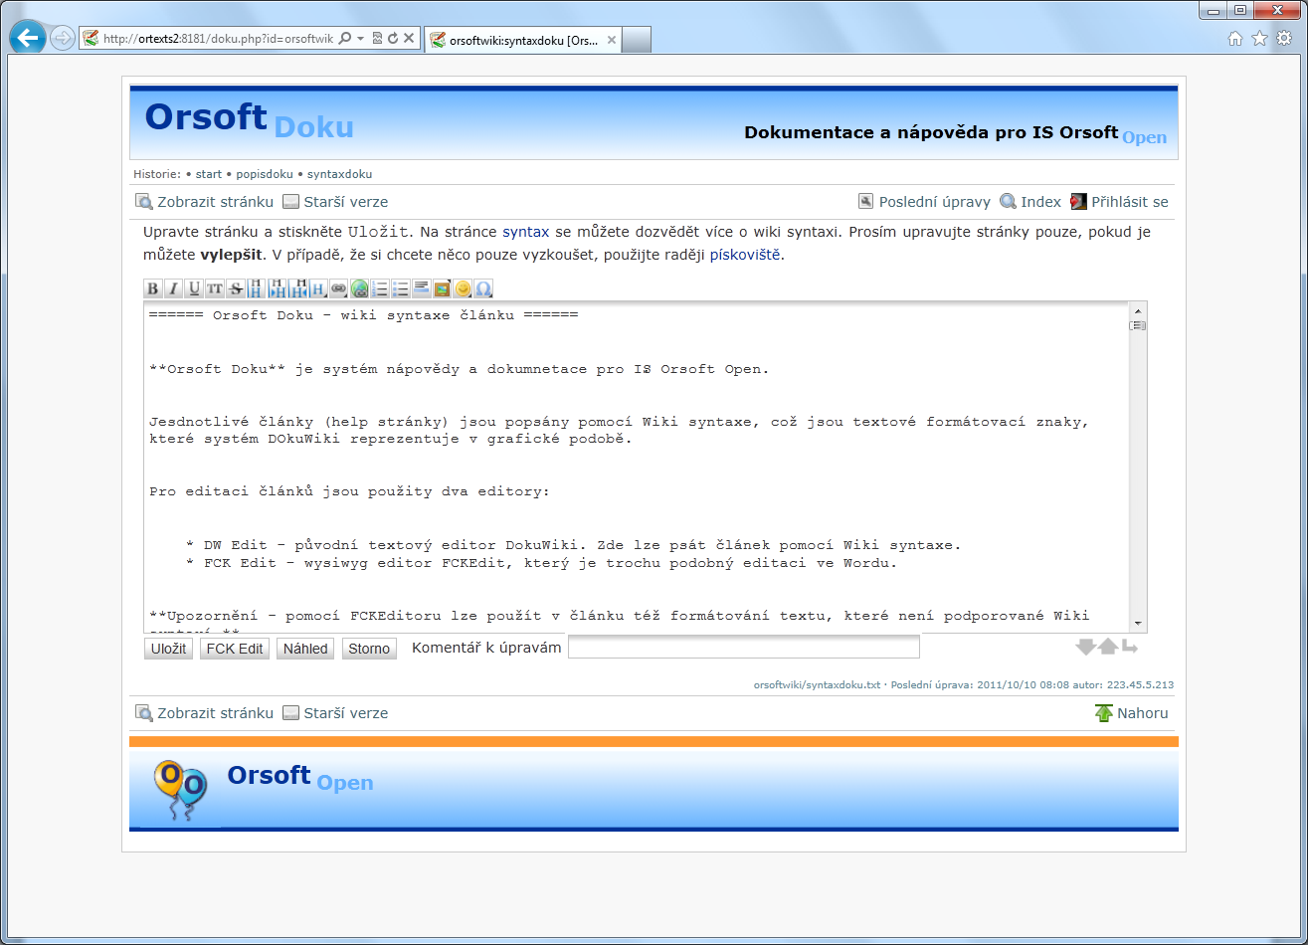The height and width of the screenshot is (945, 1308).
Task: Switch to the FCK Edit editor
Action: tap(235, 649)
